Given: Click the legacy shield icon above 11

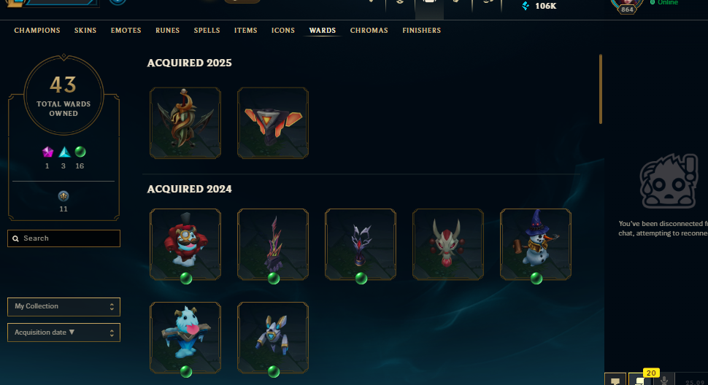Looking at the screenshot, I should 64,196.
